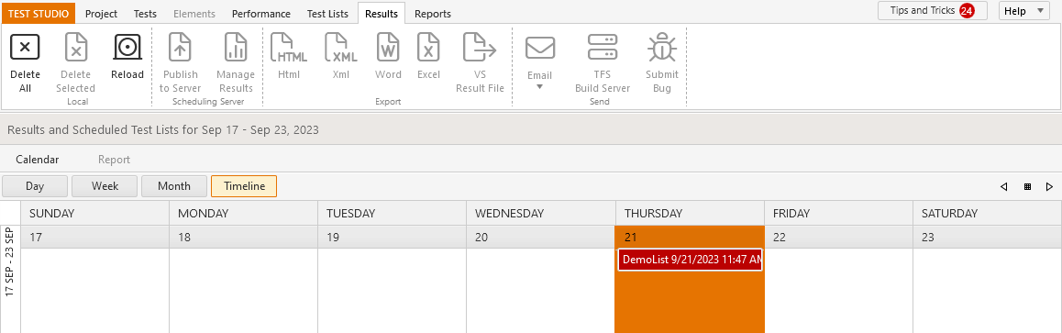This screenshot has width=1062, height=333.
Task: Click date cell 18
Action: pos(243,237)
